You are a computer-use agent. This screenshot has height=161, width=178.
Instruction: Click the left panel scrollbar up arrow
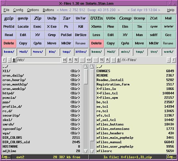coord(86,67)
